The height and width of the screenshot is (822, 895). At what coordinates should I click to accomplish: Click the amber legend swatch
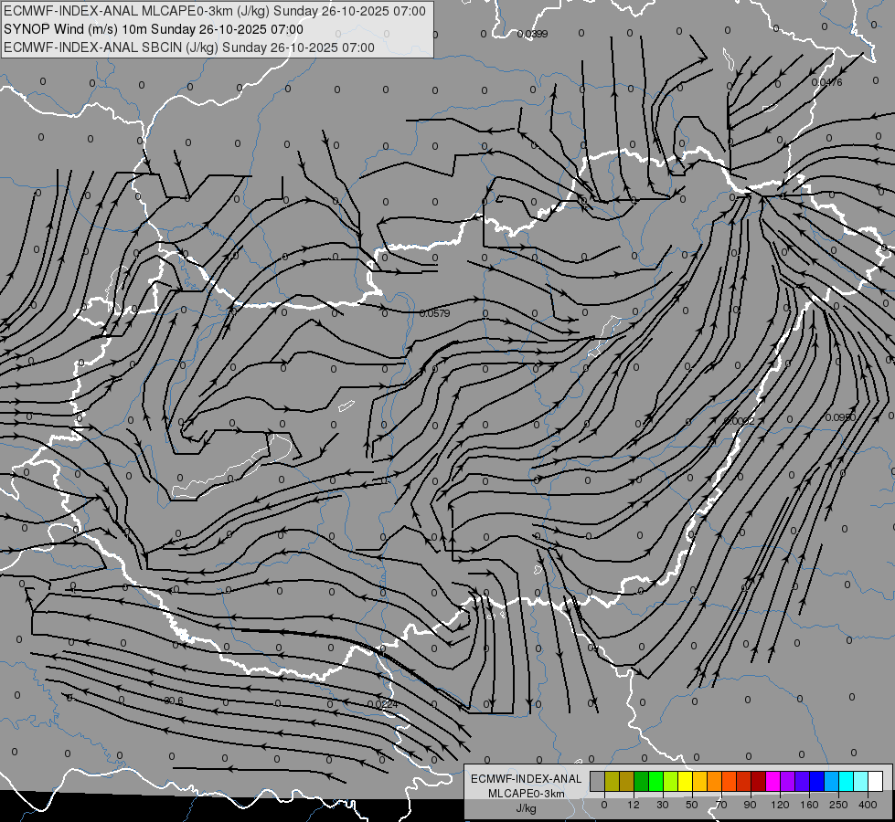pos(699,781)
